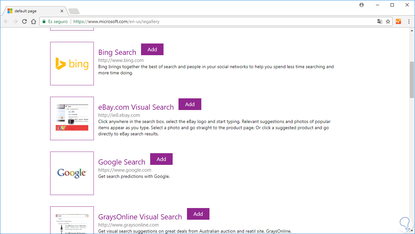This screenshot has width=415, height=234.
Task: Add the GraysOnline Visual Search provider
Action: (x=198, y=214)
